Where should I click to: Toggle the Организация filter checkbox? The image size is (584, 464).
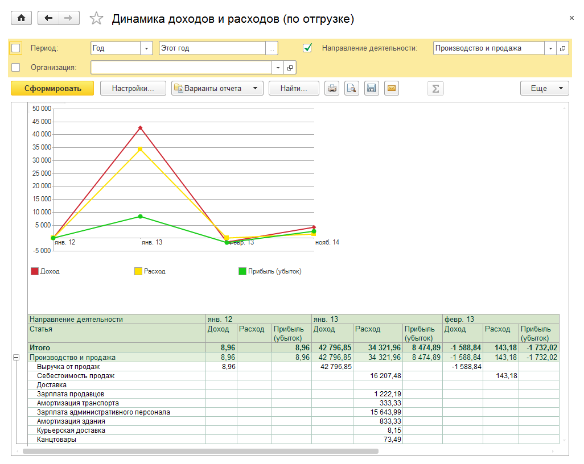coord(16,68)
